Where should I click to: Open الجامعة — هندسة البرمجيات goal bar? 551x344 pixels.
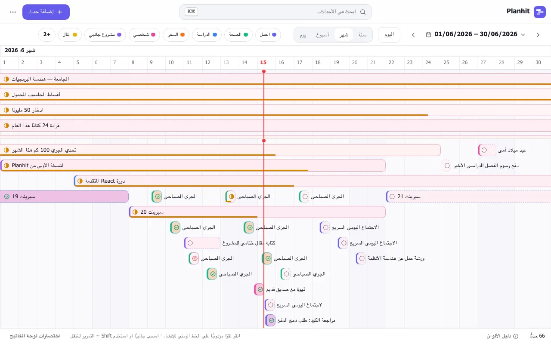275,79
